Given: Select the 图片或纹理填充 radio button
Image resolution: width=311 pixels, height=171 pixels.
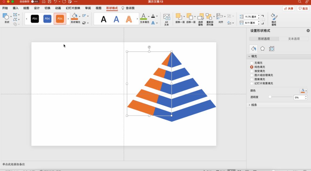Looking at the screenshot, I should coord(252,75).
